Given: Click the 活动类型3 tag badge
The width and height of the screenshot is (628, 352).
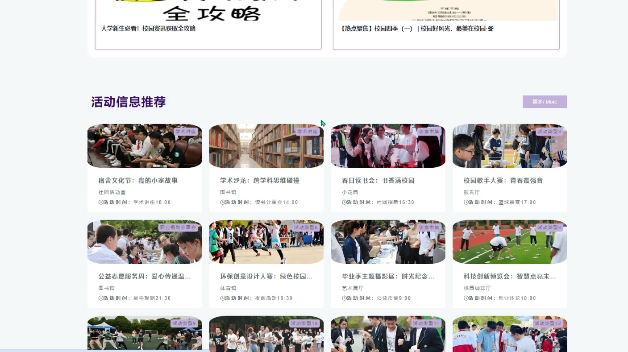Looking at the screenshot, I should (549, 132).
